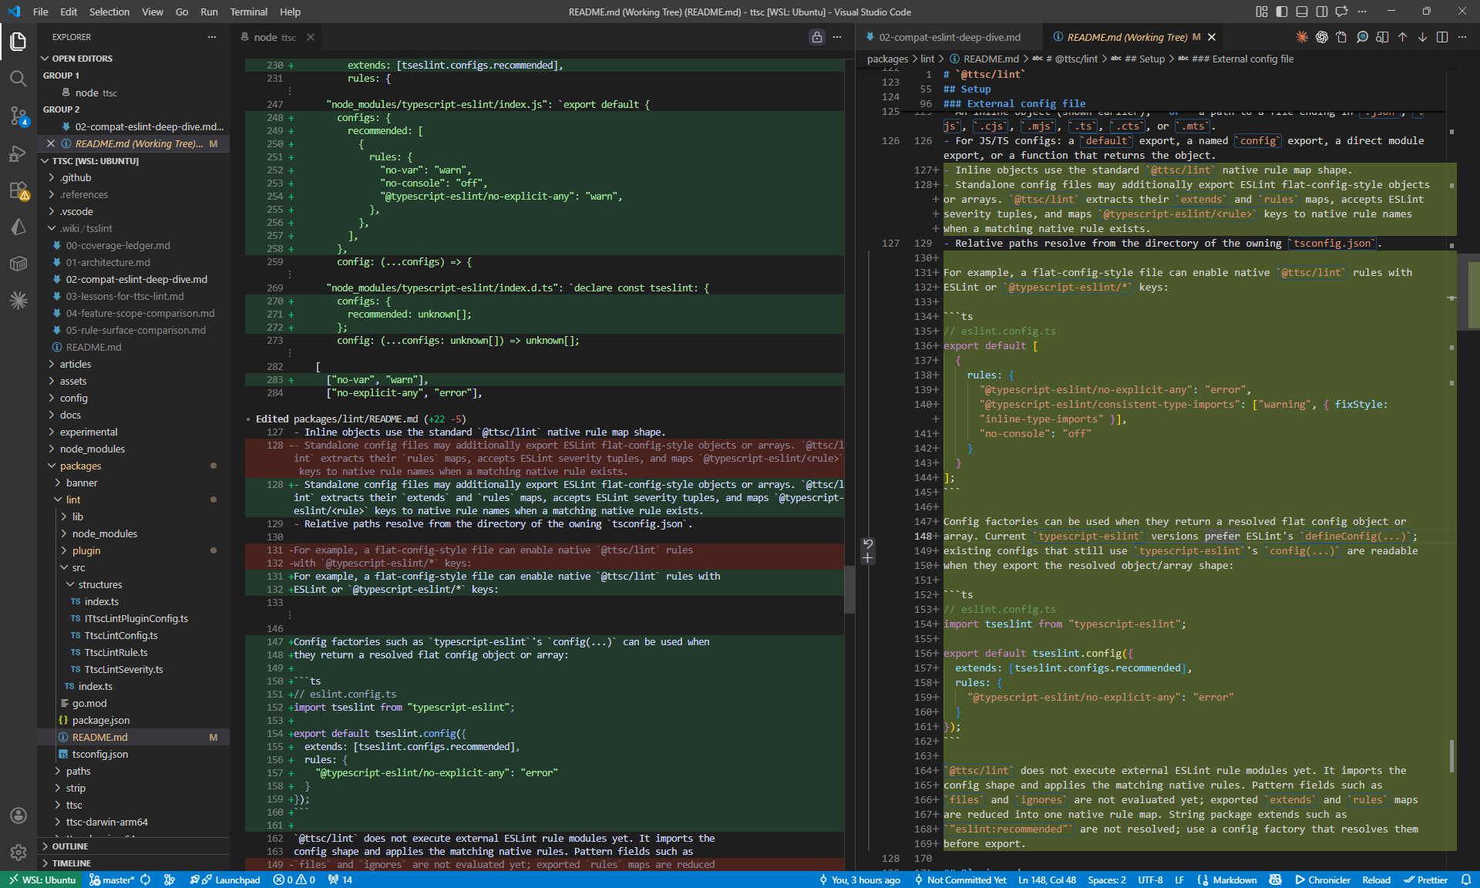
Task: Open more actions menu for README editor
Action: point(1462,37)
